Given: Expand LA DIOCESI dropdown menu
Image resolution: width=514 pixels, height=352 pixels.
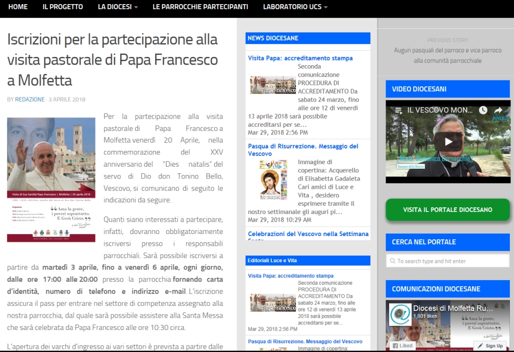Looking at the screenshot, I should coord(118,7).
